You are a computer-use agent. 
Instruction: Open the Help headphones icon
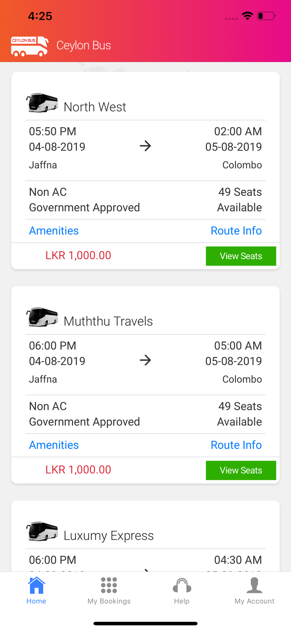182,586
